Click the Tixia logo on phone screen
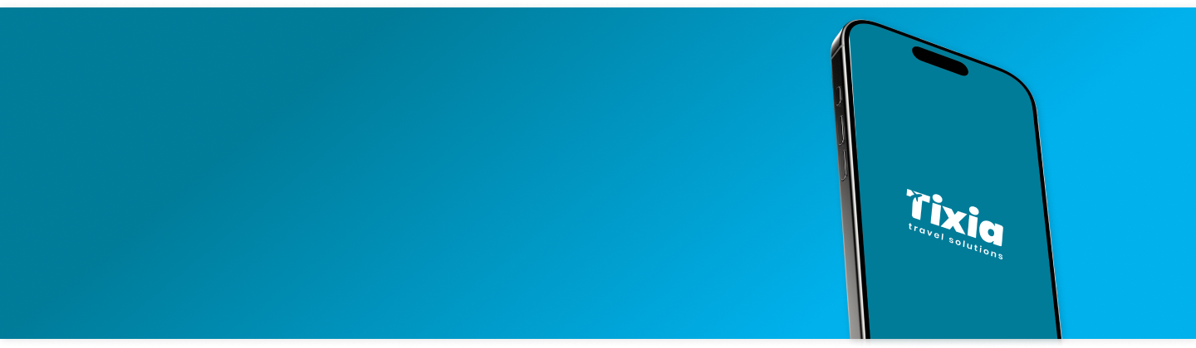This screenshot has width=1196, height=348. click(x=954, y=225)
